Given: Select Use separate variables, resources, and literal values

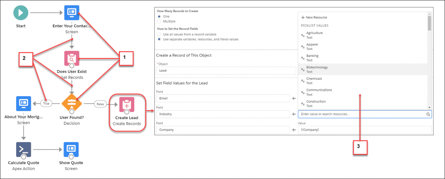Looking at the screenshot, I should coord(159,39).
